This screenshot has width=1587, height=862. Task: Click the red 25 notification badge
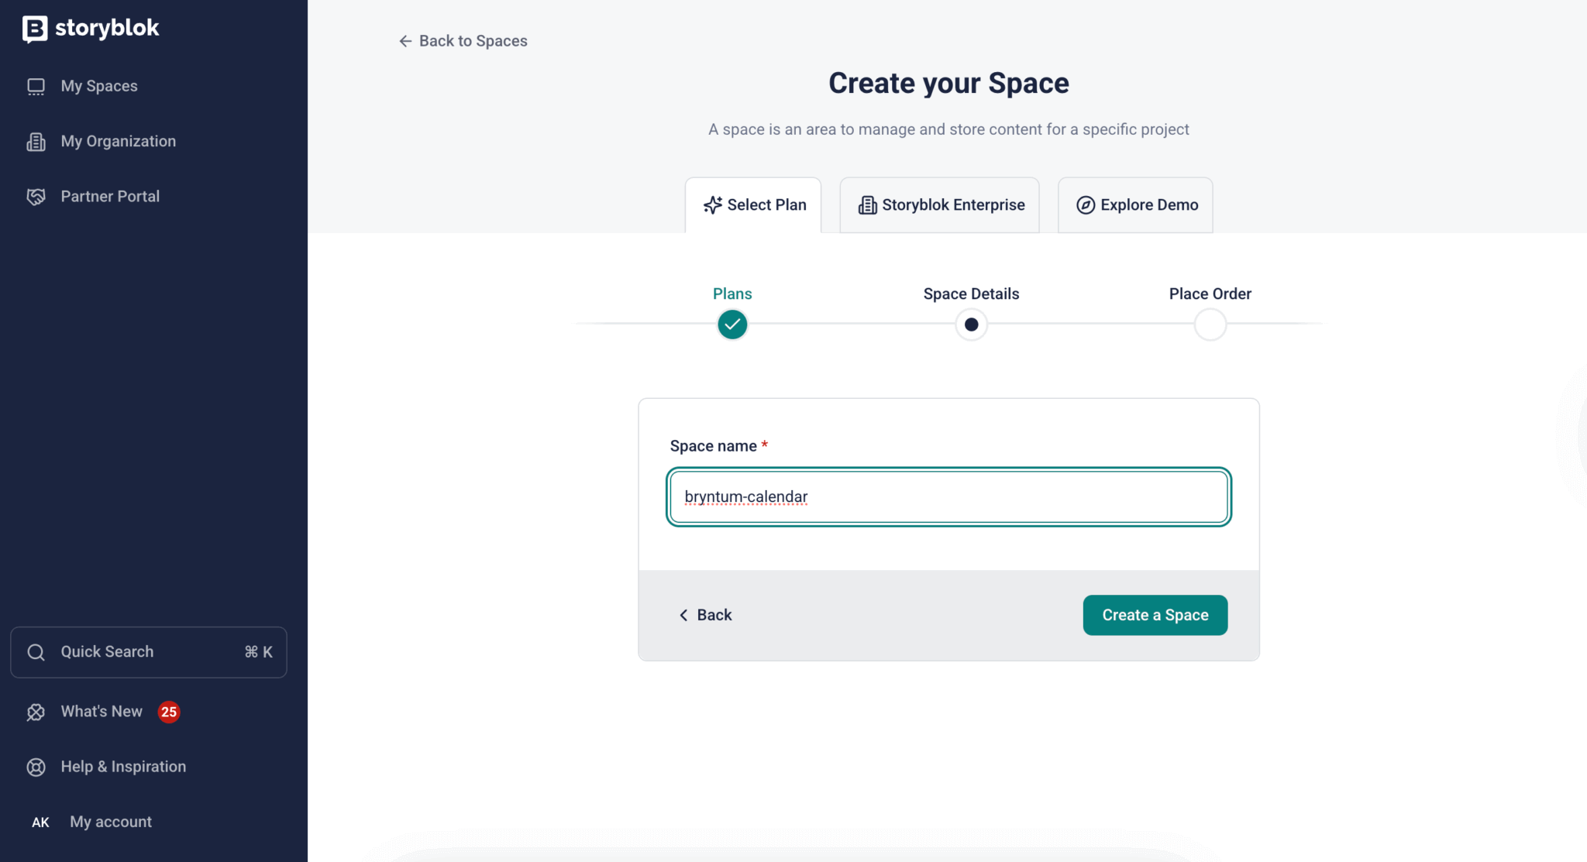[169, 712]
